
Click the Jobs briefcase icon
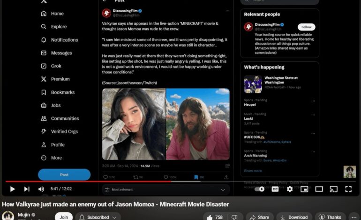pyautogui.click(x=44, y=105)
